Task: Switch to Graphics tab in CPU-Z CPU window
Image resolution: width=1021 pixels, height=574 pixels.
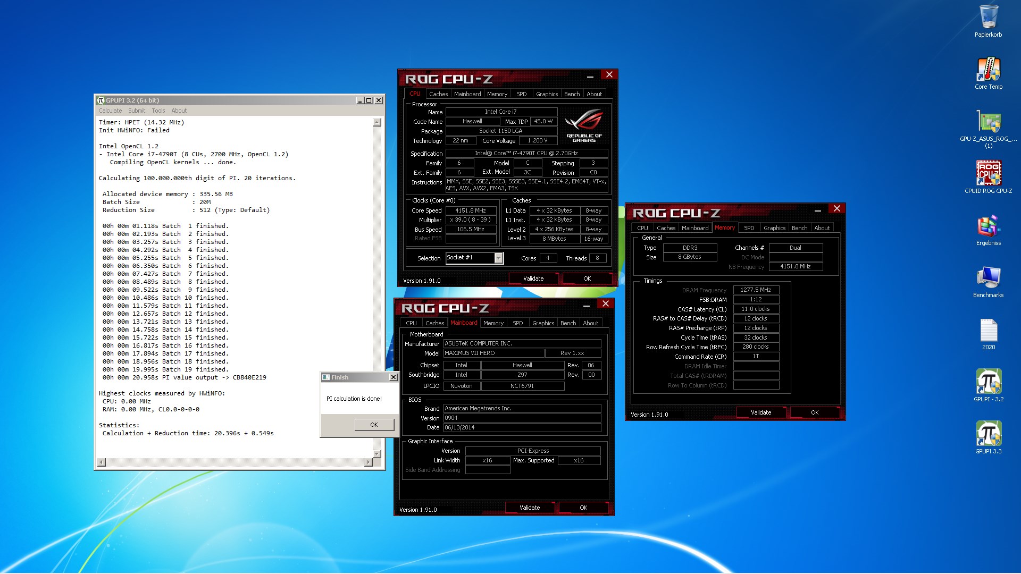Action: pos(547,94)
